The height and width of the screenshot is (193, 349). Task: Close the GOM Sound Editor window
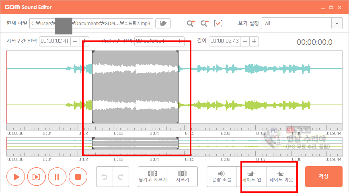pyautogui.click(x=340, y=8)
